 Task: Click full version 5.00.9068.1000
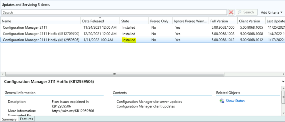(223, 28)
